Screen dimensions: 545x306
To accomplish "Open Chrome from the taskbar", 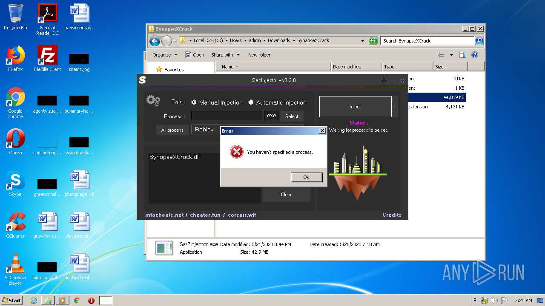I will [x=77, y=300].
